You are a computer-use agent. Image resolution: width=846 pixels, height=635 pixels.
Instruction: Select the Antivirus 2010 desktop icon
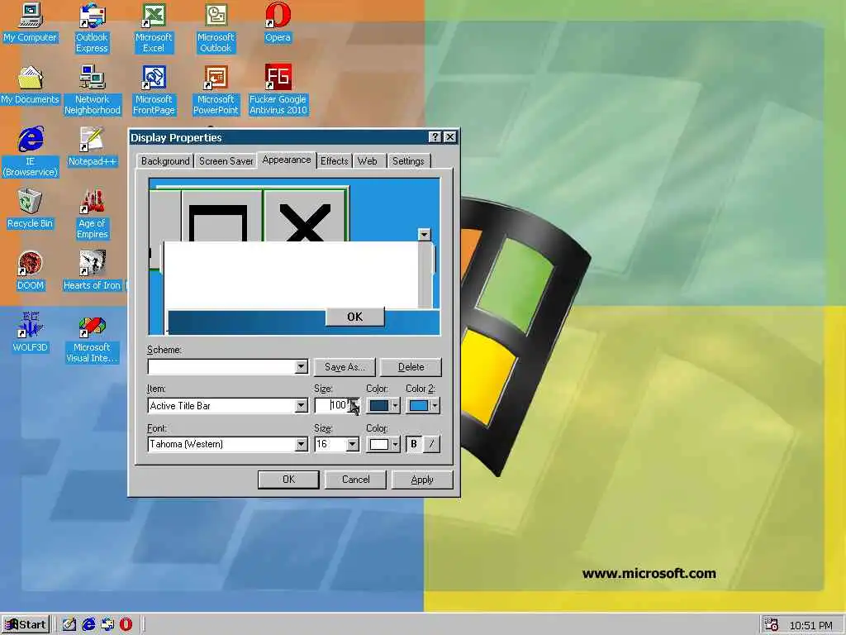(278, 89)
